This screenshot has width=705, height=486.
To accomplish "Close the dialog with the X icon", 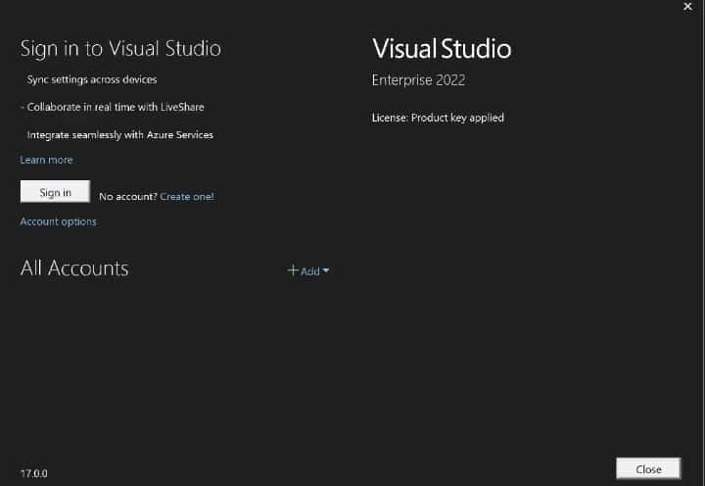I will (687, 6).
